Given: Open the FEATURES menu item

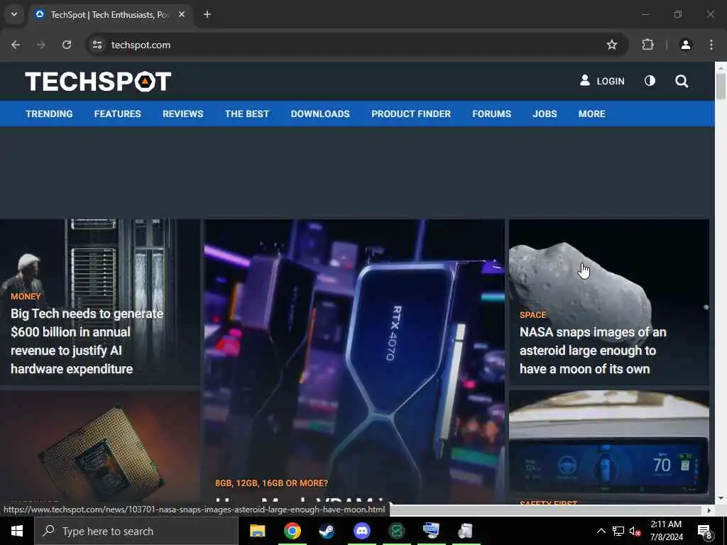Looking at the screenshot, I should click(x=117, y=114).
